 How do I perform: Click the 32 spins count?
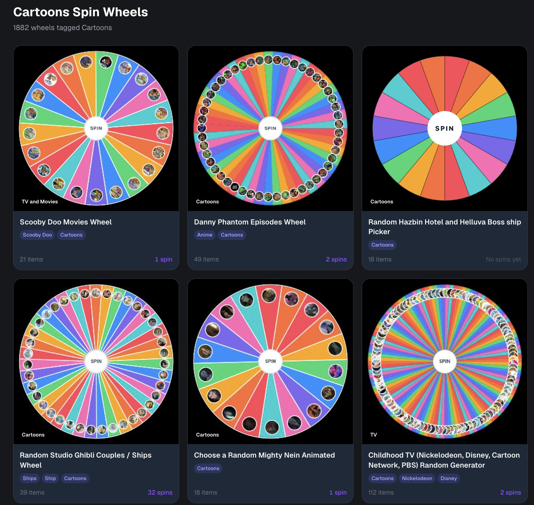point(160,493)
